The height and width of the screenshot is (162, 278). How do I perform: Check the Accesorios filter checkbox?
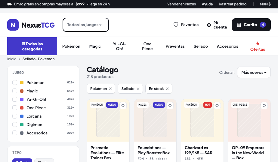pos(15,133)
